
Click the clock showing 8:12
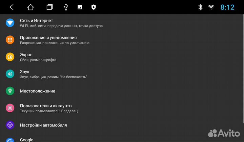click(x=227, y=7)
